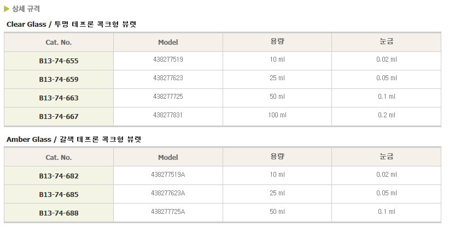
Task: Click the Amber Glass table Model header
Action: tap(168, 158)
